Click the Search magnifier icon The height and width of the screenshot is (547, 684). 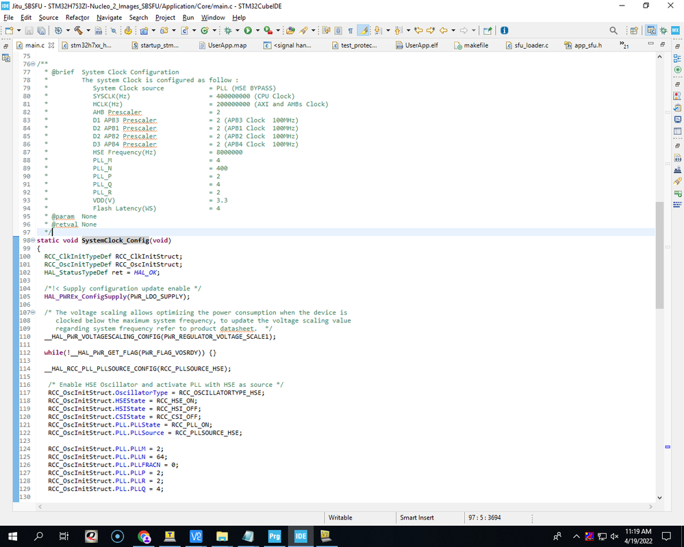tap(613, 31)
